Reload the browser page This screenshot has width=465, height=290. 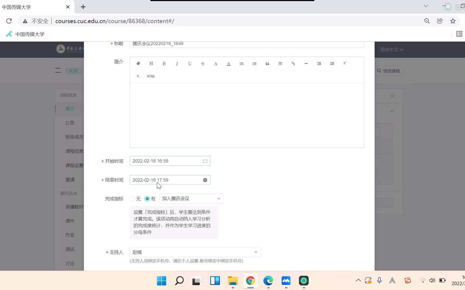[9, 21]
